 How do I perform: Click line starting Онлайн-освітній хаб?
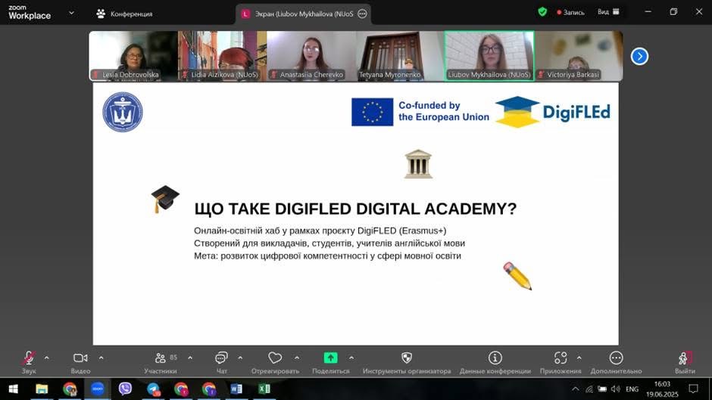pos(320,231)
